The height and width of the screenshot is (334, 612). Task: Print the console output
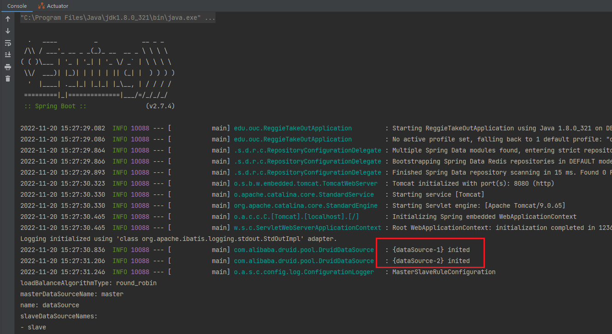tap(8, 67)
